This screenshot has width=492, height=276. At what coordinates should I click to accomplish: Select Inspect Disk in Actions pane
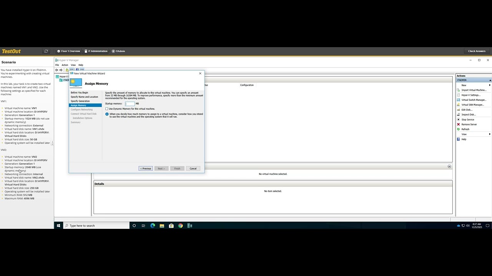coord(469,115)
